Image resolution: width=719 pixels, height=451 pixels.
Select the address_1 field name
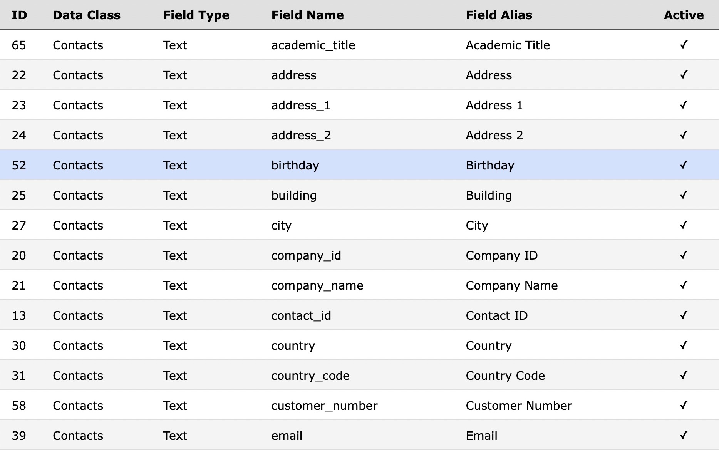[301, 105]
